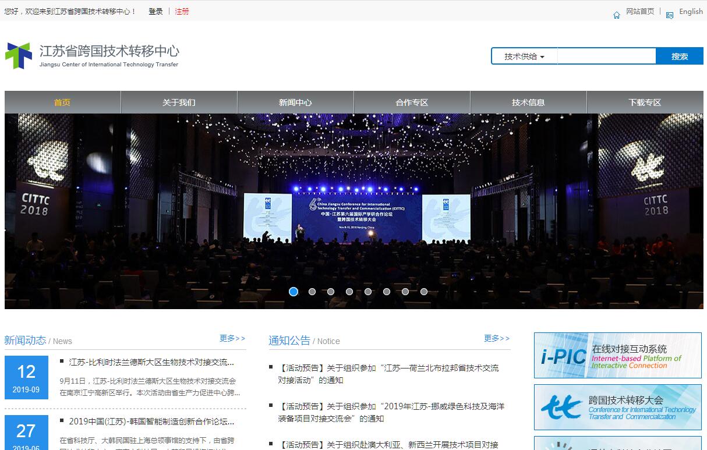Open the 关于我们 navigation menu item

pyautogui.click(x=179, y=102)
